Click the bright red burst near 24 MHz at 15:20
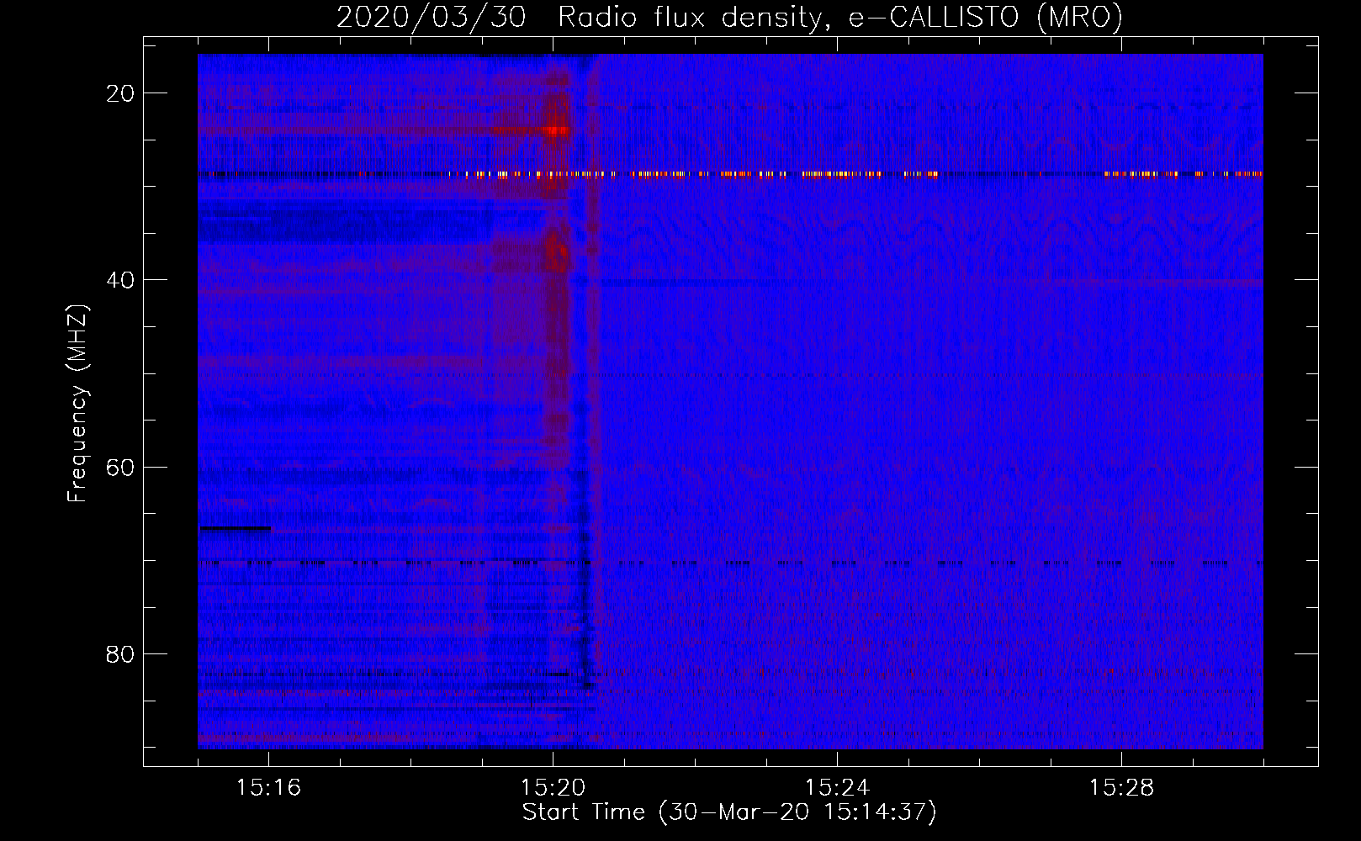This screenshot has height=841, width=1361. (x=555, y=130)
